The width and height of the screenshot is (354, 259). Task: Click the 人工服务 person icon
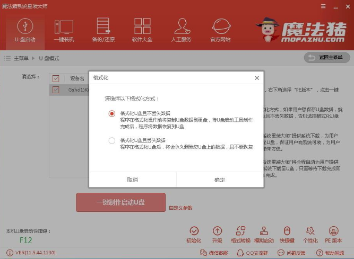click(x=182, y=26)
